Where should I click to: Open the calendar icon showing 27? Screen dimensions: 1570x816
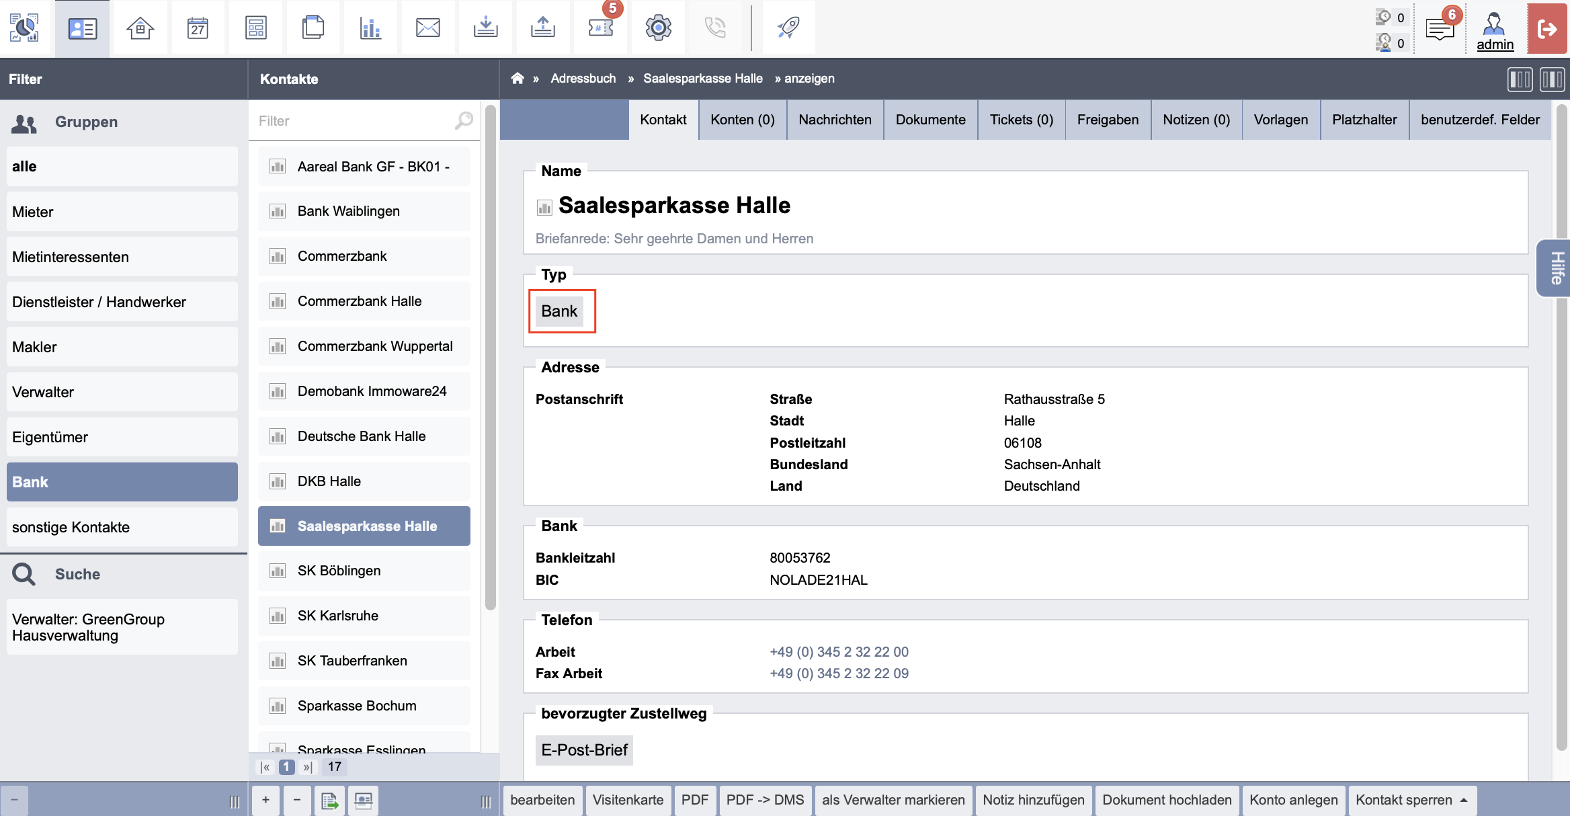(x=198, y=28)
